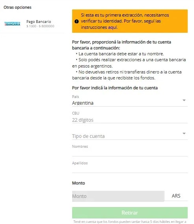Open the Tipo de cuenta combo box
This screenshot has height=224, width=194.
[130, 136]
